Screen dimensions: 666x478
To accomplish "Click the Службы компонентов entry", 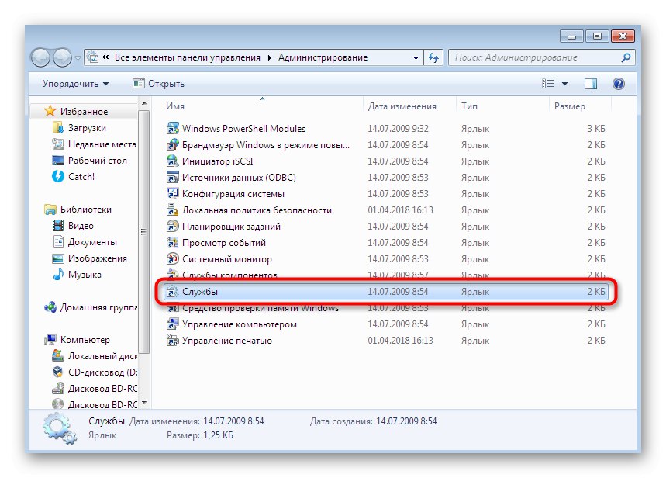I will (x=229, y=275).
